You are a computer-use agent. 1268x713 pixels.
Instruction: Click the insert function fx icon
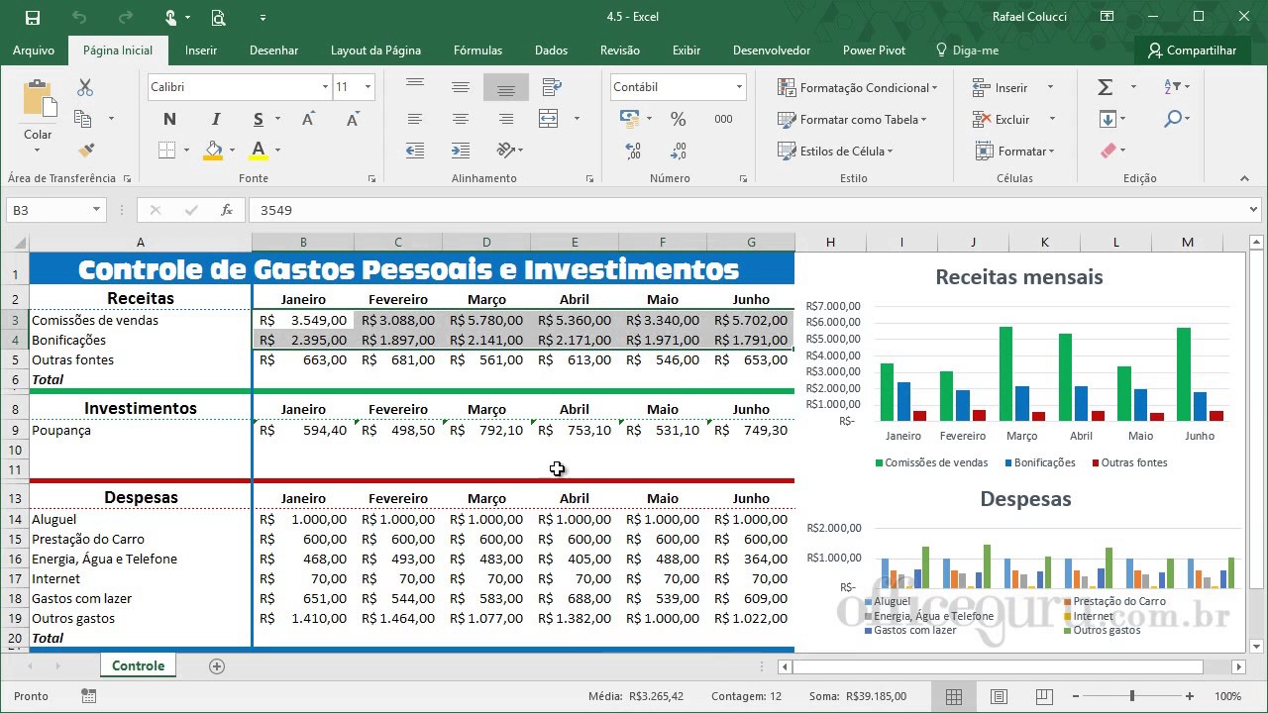point(226,210)
